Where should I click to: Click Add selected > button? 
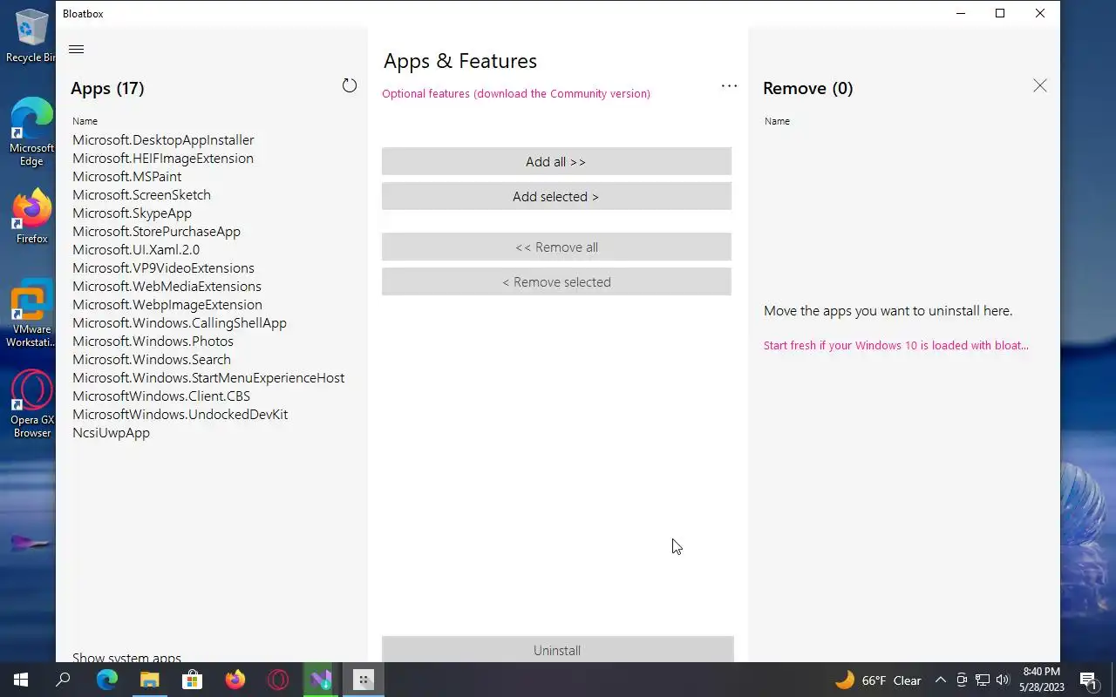556,196
